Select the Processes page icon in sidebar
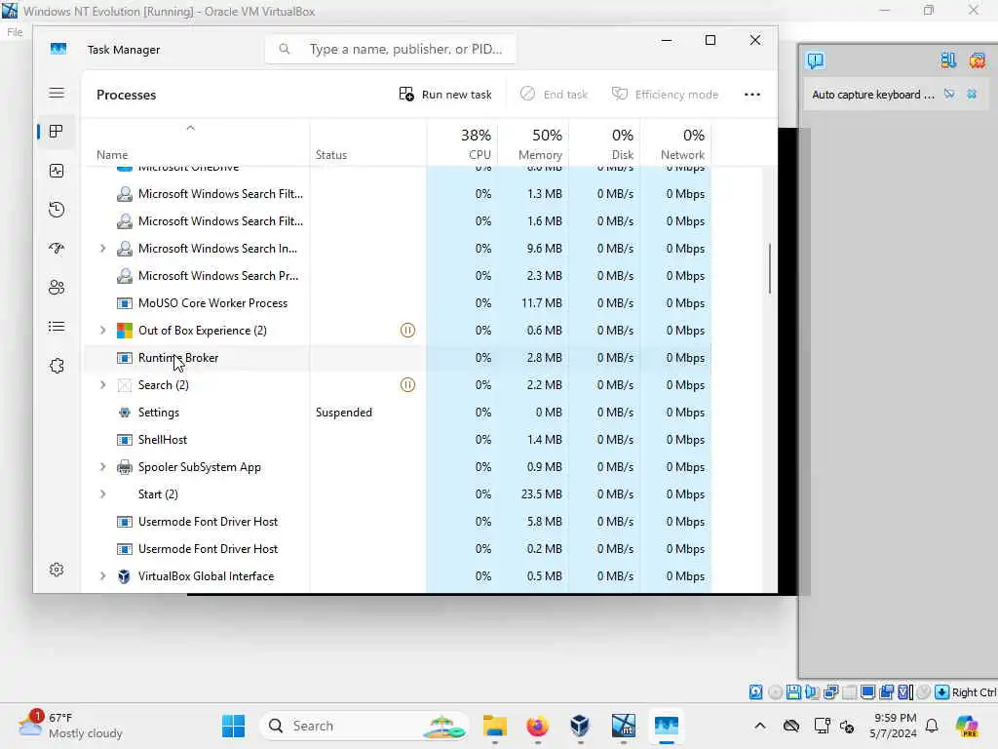Viewport: 998px width, 749px height. click(57, 132)
